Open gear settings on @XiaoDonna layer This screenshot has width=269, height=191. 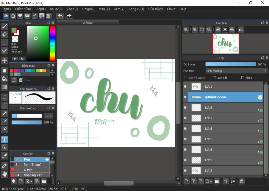(x=260, y=97)
